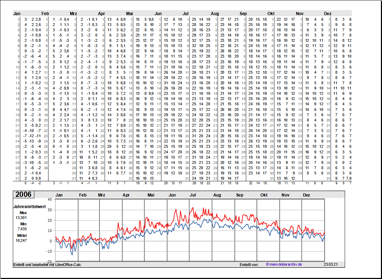Image resolution: width=382 pixels, height=279 pixels.
Task: Select the 2006 year cell
Action: tap(23, 195)
